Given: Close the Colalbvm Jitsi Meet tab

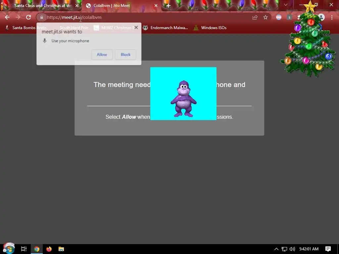Looking at the screenshot, I should click(x=156, y=6).
